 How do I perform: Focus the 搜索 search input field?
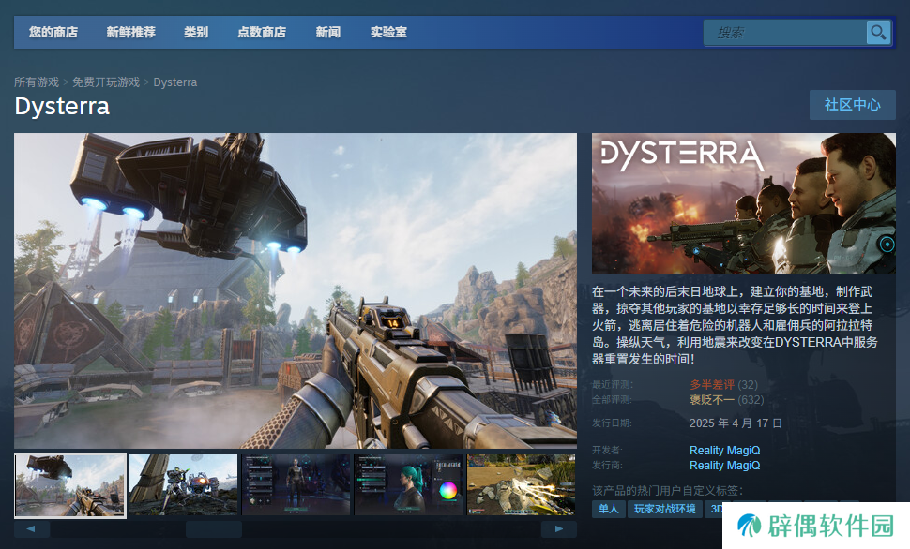(x=785, y=33)
